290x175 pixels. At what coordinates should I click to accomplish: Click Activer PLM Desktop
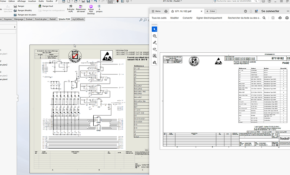pyautogui.click(x=91, y=10)
